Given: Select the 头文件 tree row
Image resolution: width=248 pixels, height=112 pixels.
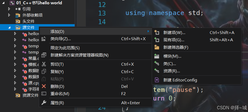Looking at the screenshot, I should click(37, 21).
